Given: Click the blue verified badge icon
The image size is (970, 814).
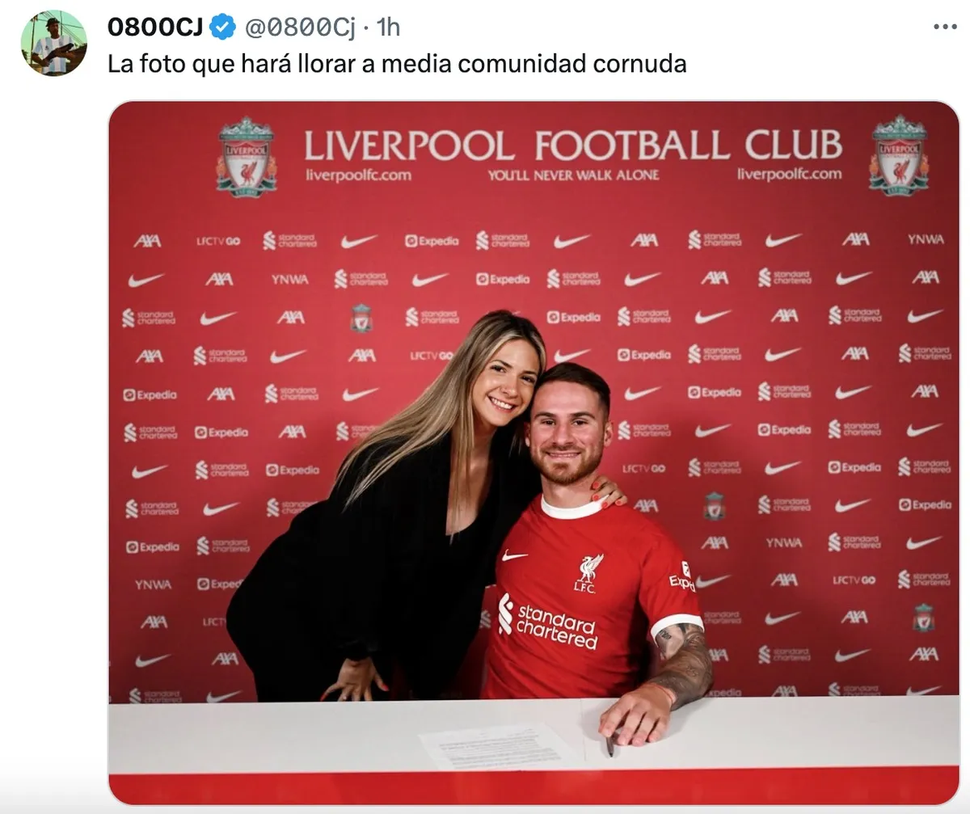Looking at the screenshot, I should pos(223,27).
